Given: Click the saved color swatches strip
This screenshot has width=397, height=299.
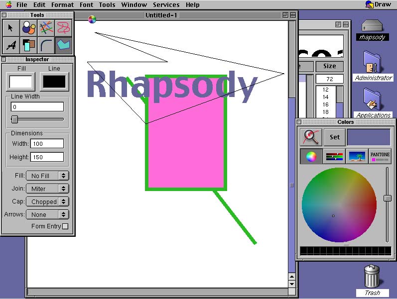Looking at the screenshot, I should tap(346, 251).
